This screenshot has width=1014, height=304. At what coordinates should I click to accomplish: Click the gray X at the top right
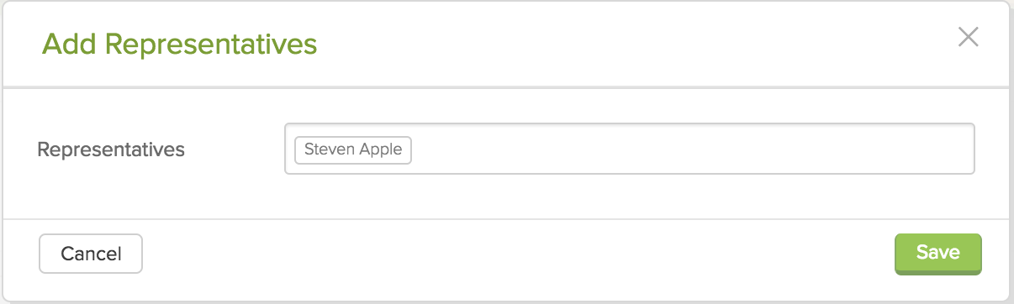click(969, 37)
